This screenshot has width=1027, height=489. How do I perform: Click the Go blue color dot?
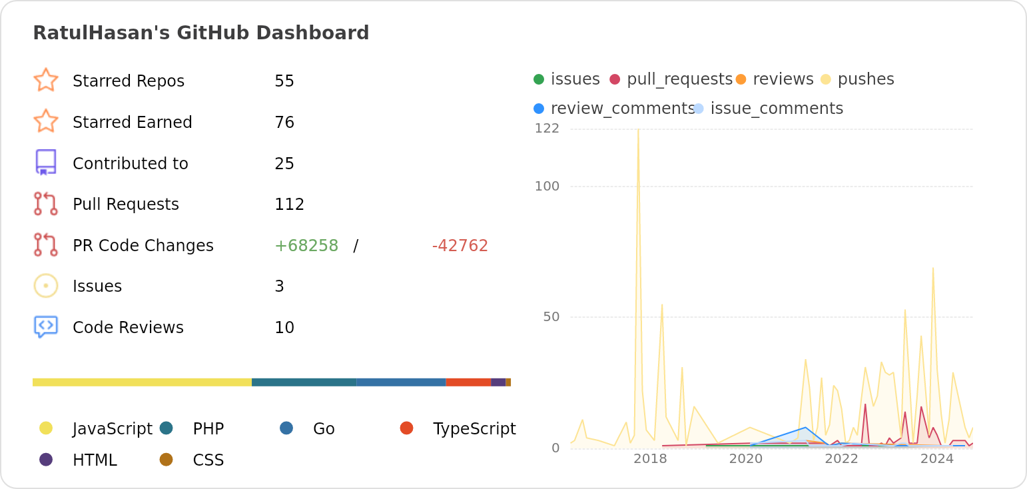(286, 428)
